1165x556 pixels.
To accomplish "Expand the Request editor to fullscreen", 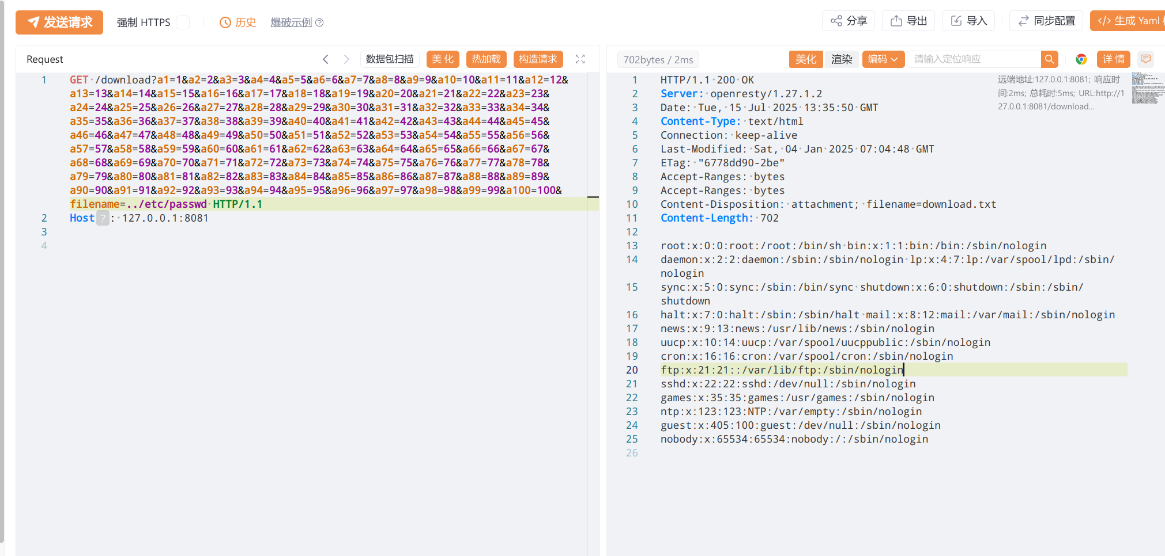I will (x=580, y=59).
